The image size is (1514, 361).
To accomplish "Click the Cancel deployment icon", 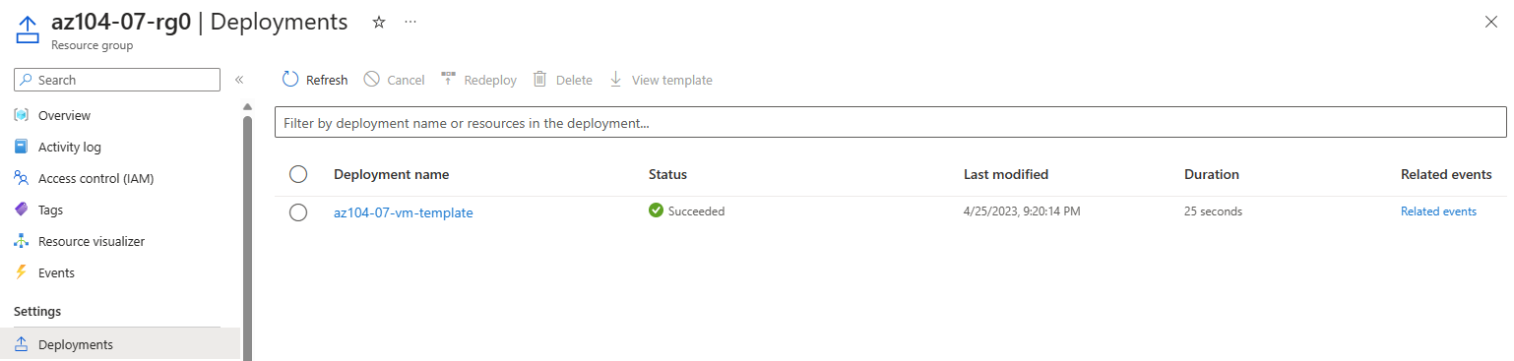I will click(x=371, y=80).
